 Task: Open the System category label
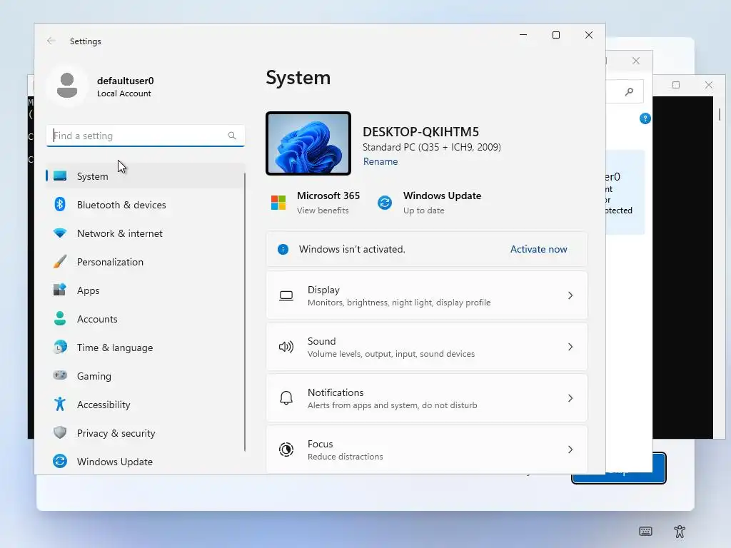coord(92,176)
